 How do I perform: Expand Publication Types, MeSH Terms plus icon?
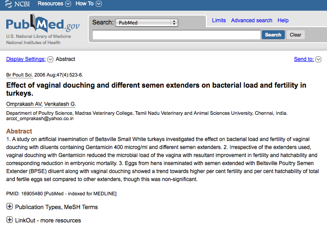9,206
